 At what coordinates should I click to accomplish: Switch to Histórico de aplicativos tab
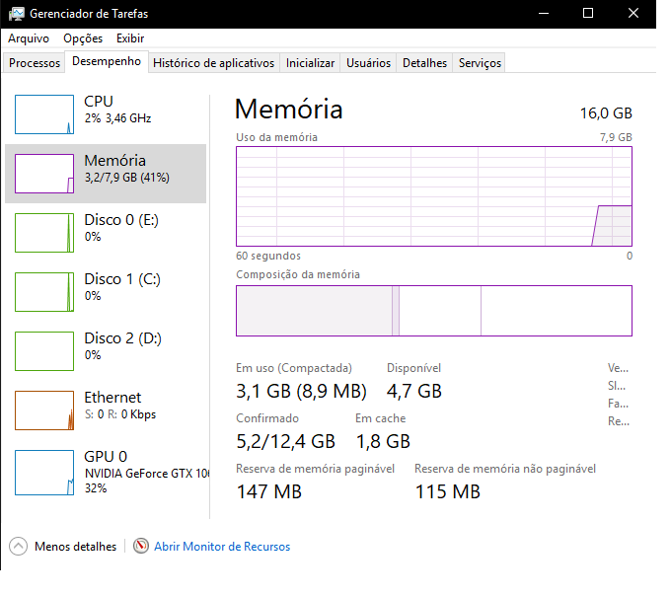[x=213, y=63]
